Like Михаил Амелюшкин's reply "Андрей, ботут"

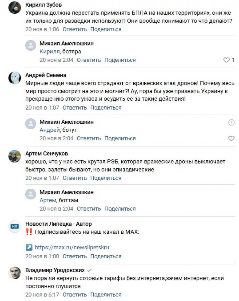click(231, 138)
